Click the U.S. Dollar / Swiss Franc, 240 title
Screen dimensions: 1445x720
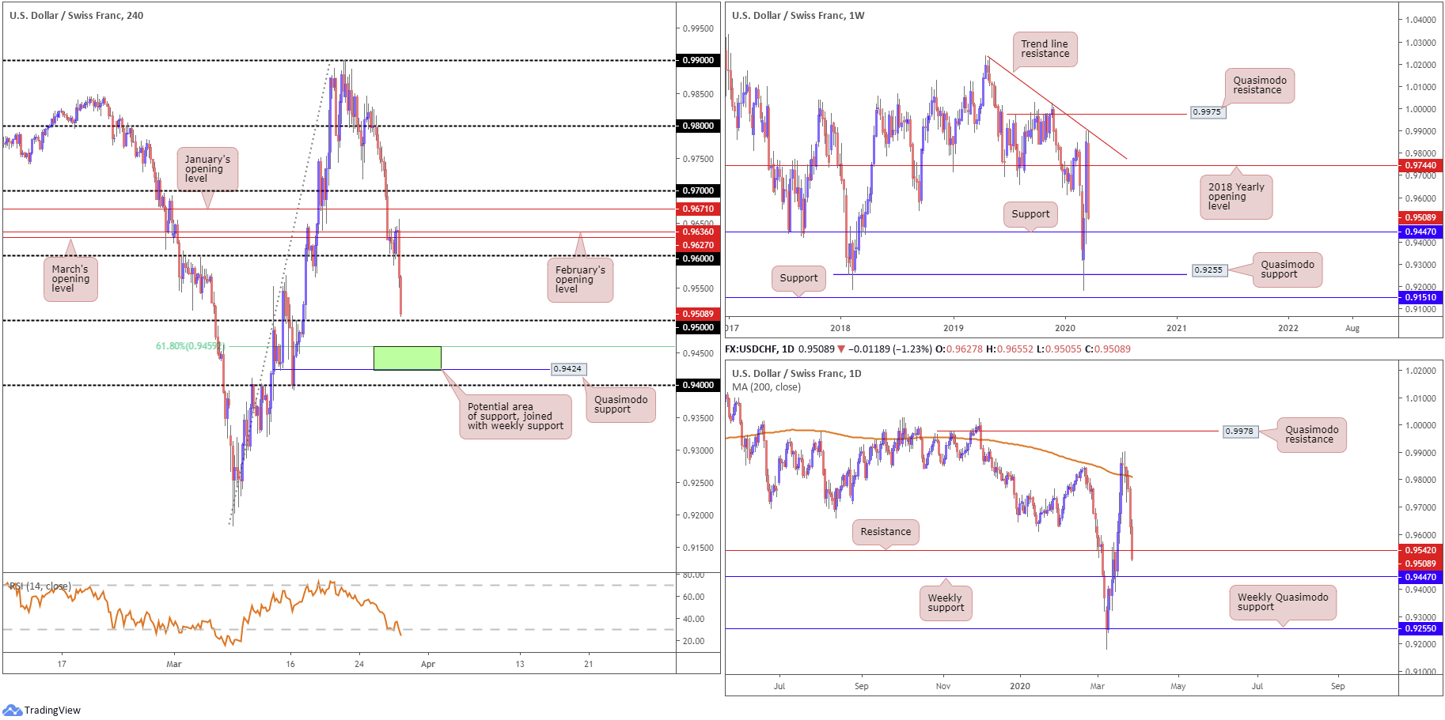76,15
